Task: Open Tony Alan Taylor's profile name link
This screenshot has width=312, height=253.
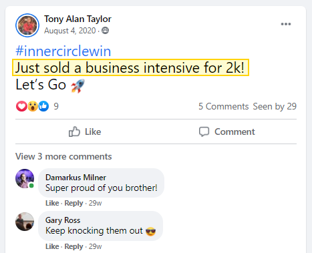Action: 77,19
